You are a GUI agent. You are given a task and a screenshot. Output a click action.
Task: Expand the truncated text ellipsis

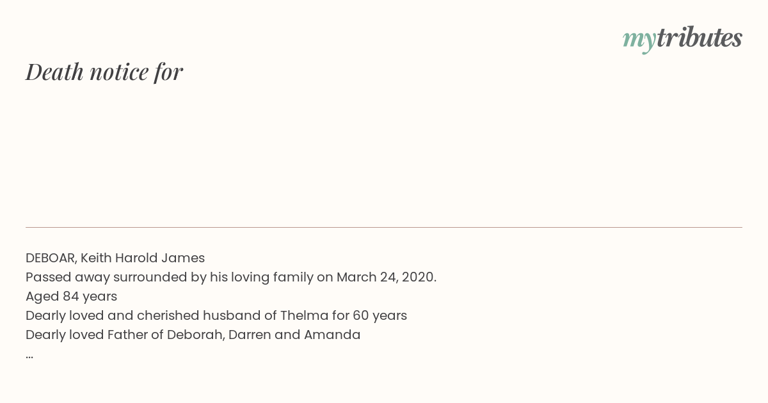coord(29,356)
